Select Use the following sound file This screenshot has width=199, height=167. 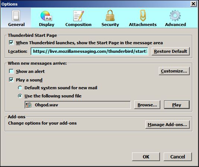point(20,96)
